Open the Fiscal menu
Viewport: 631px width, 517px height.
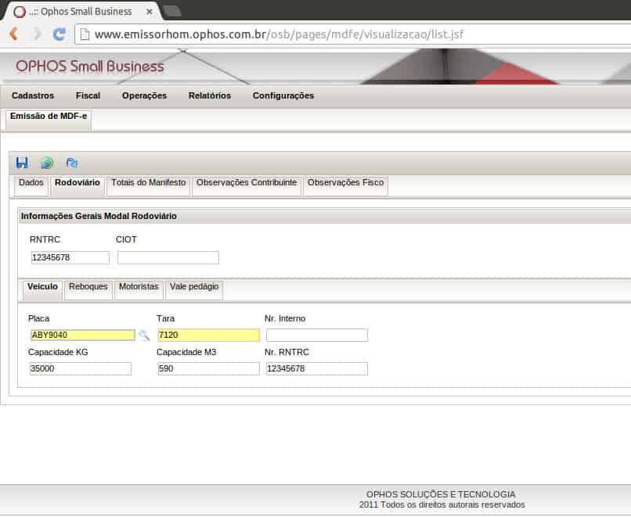(88, 95)
